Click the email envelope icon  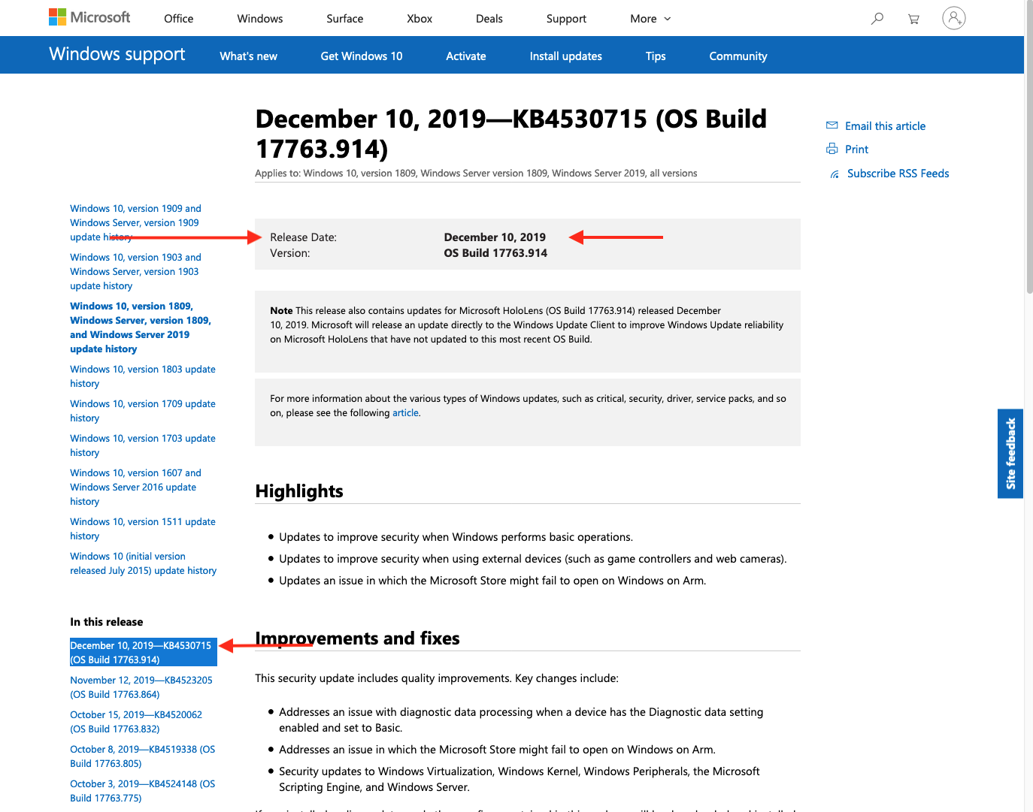point(832,125)
